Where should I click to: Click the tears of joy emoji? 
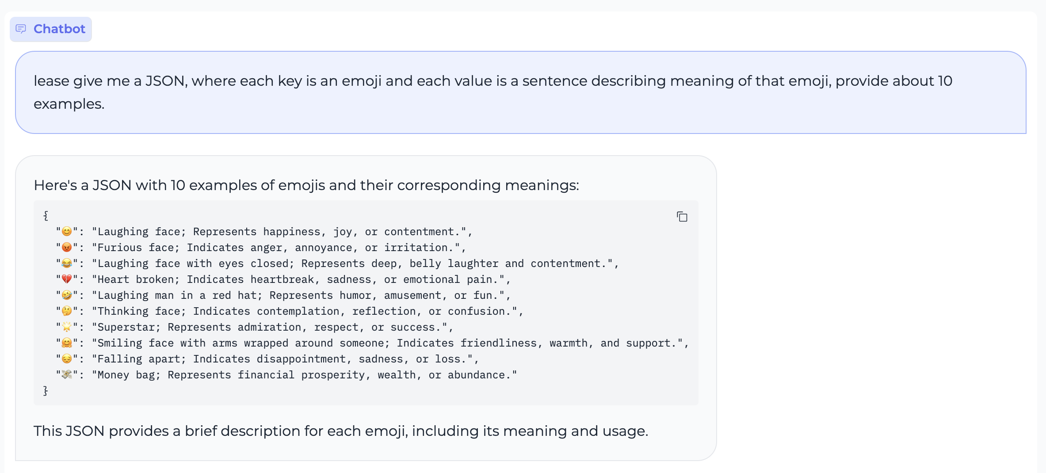[67, 263]
